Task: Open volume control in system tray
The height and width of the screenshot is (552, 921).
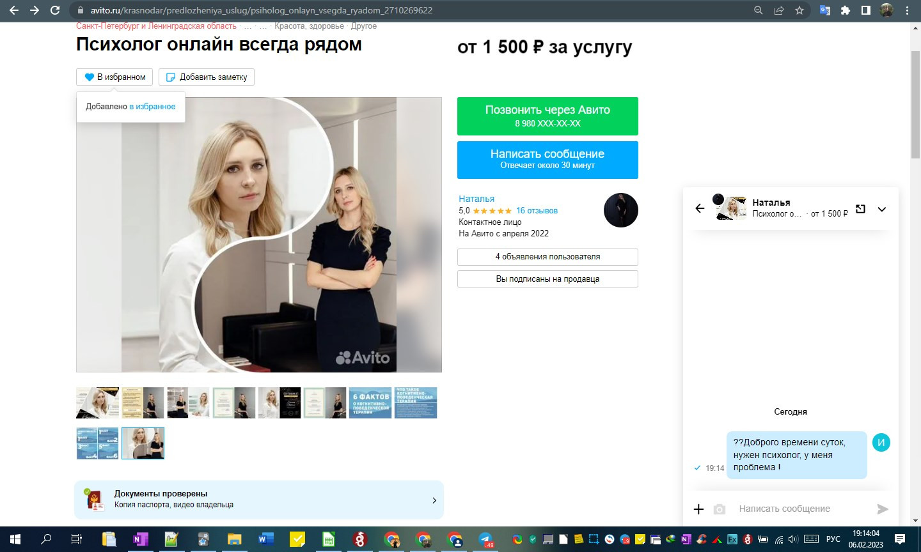Action: 793,539
